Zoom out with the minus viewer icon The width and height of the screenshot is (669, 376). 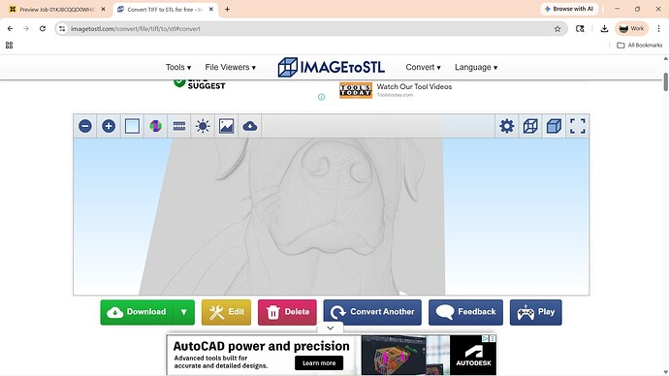[x=85, y=126]
